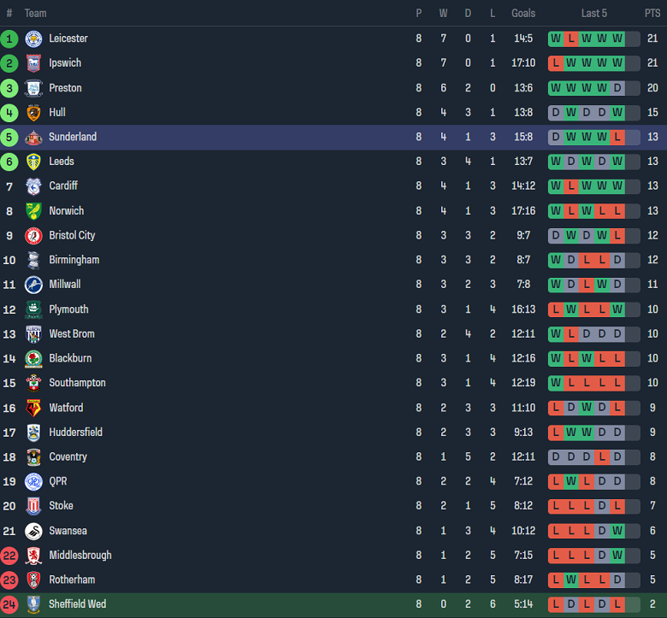Click Sunderland's latest red L result
This screenshot has width=667, height=618.
click(x=617, y=137)
